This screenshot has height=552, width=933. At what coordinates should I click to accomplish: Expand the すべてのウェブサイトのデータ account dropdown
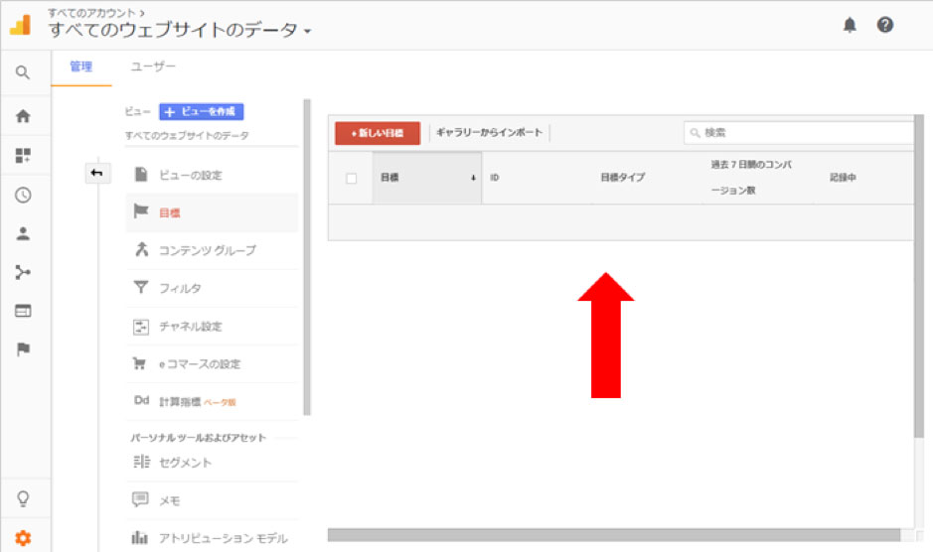179,31
